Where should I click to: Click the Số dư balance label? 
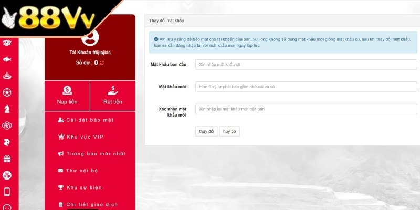85,62
